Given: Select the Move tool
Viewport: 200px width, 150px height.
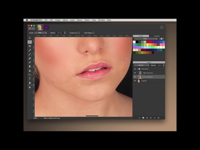Looking at the screenshot, I should 30,38.
